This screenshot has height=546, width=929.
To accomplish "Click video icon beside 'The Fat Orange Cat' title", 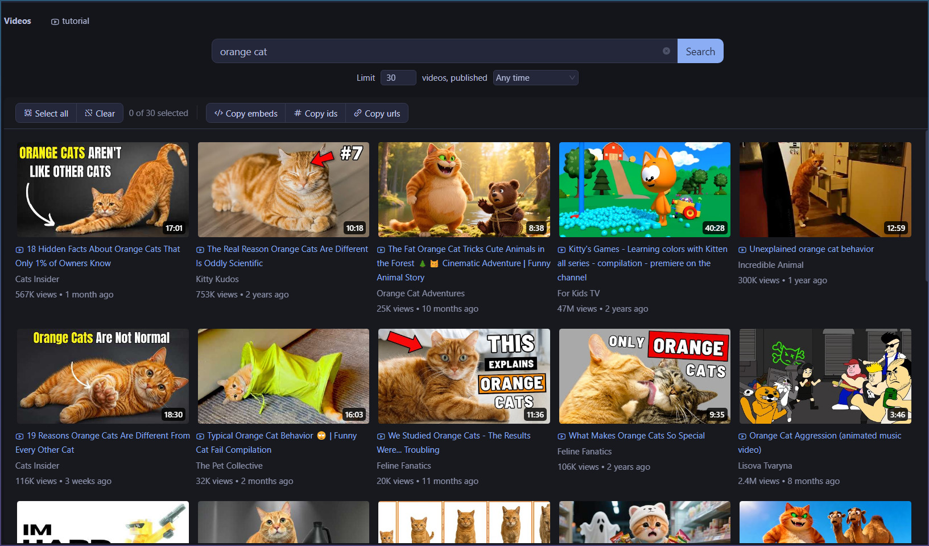I will coord(381,250).
